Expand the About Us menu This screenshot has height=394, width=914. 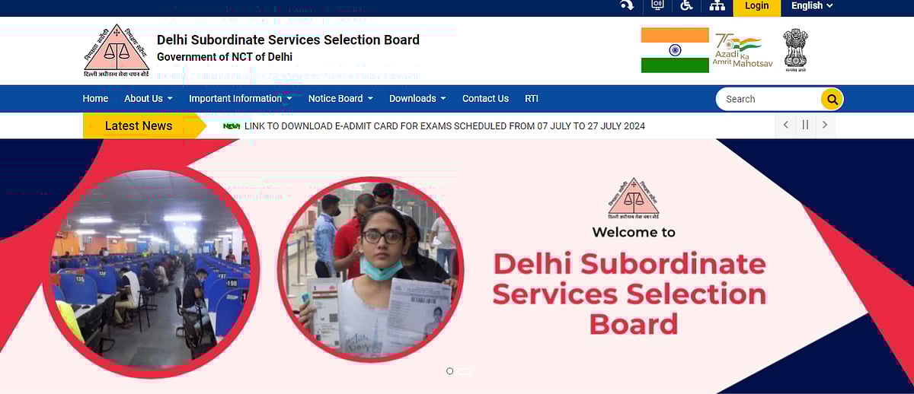(149, 98)
